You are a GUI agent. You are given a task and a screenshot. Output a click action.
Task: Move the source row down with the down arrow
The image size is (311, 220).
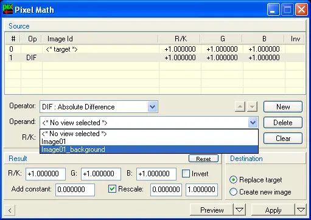pyautogui.click(x=252, y=106)
